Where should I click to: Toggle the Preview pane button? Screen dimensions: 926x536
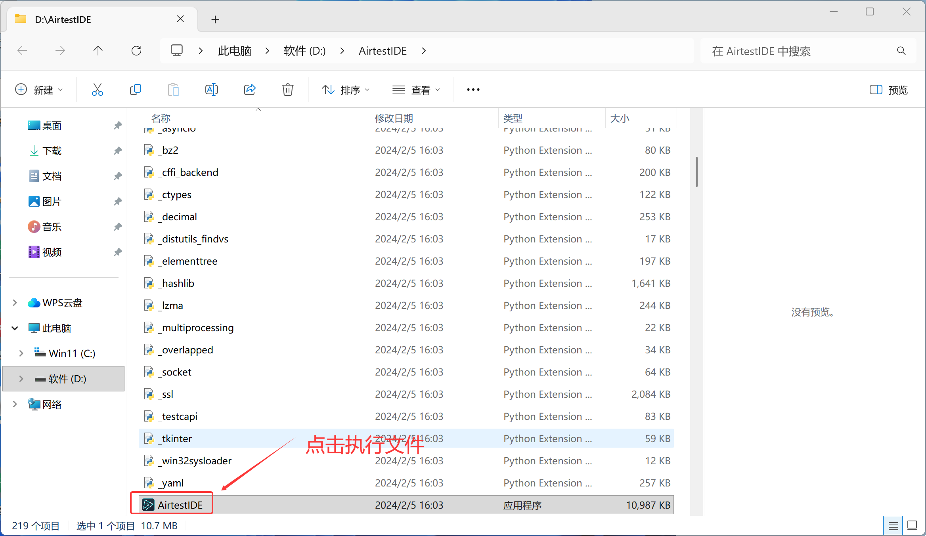[888, 90]
